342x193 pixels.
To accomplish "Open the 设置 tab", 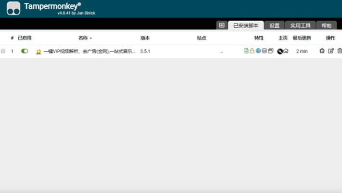I will [x=274, y=26].
